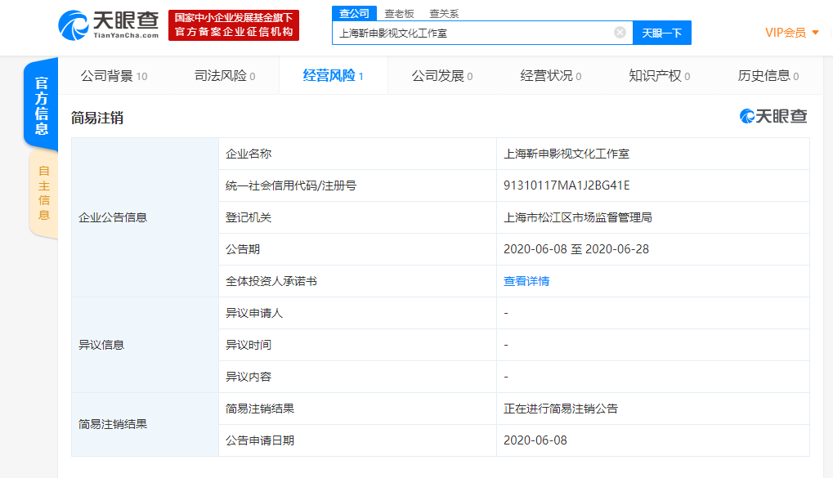Click the red 国家中小企业发展基金旗下 badge
833x478 pixels.
[233, 25]
